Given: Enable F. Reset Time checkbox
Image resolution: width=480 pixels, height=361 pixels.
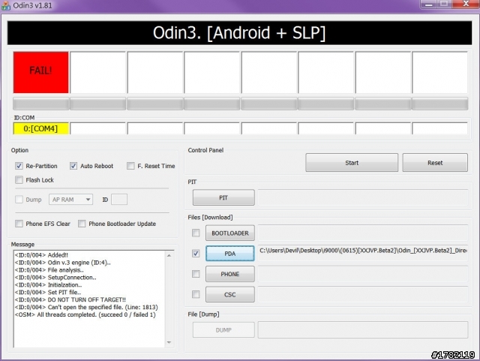Looking at the screenshot, I should 130,166.
